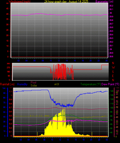Click the compass letter E
Viewport: 120px width, 143px height.
(113, 76)
